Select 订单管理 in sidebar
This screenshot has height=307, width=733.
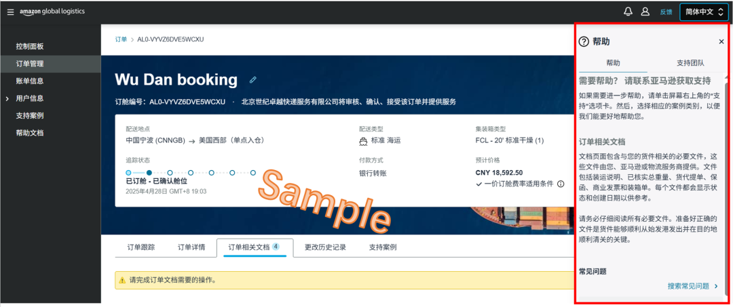[x=29, y=64]
